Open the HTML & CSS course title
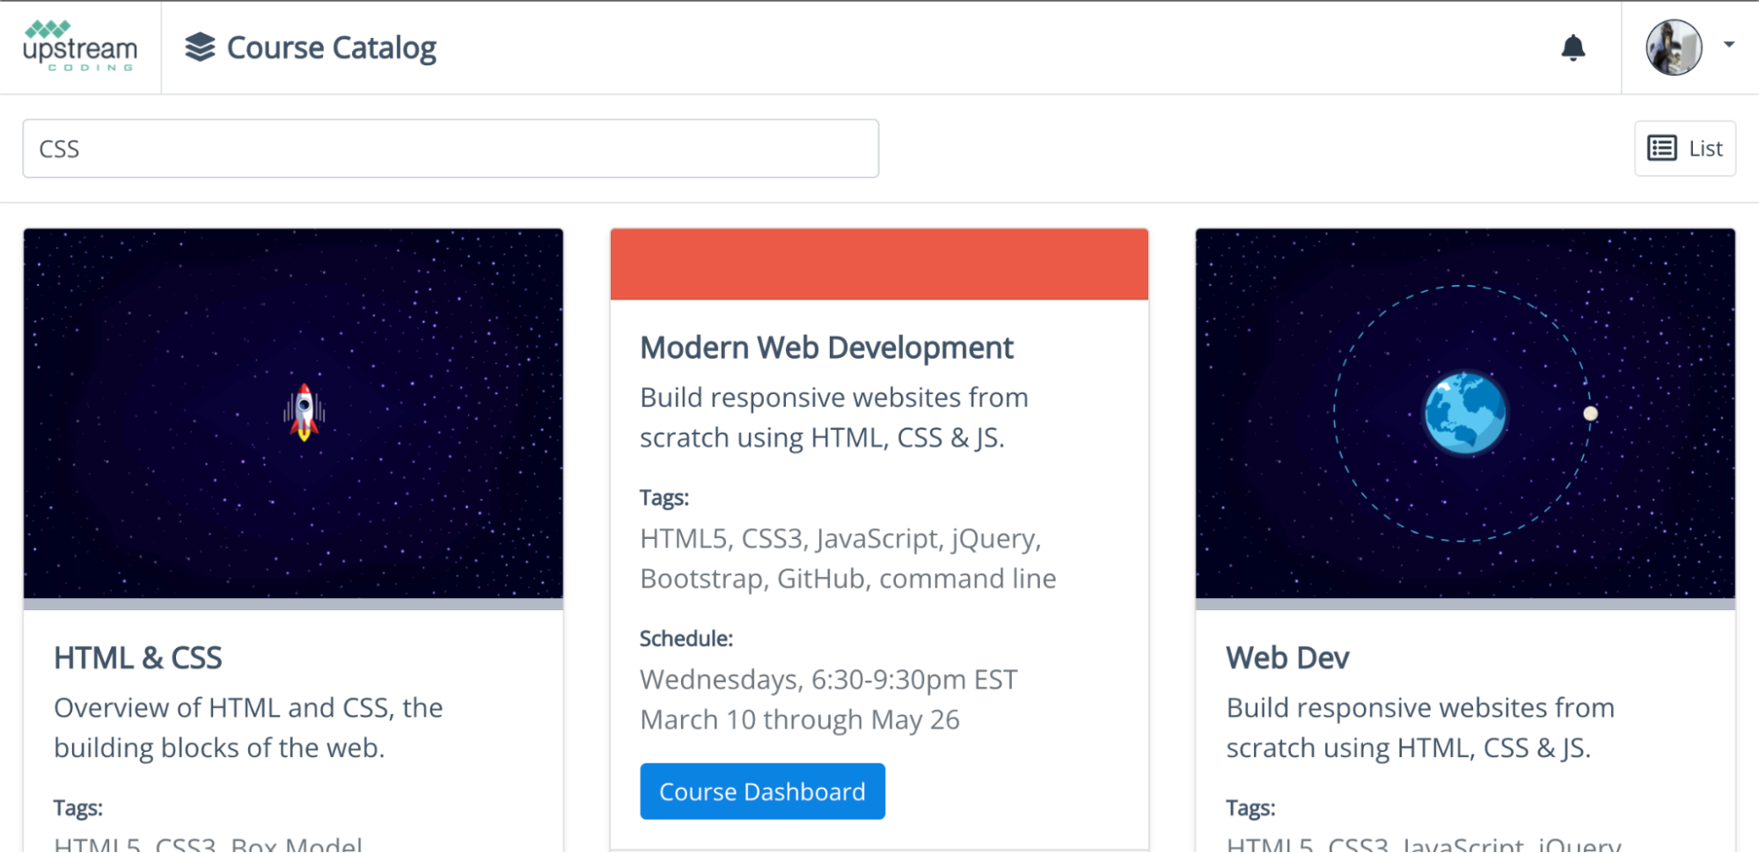 click(138, 658)
